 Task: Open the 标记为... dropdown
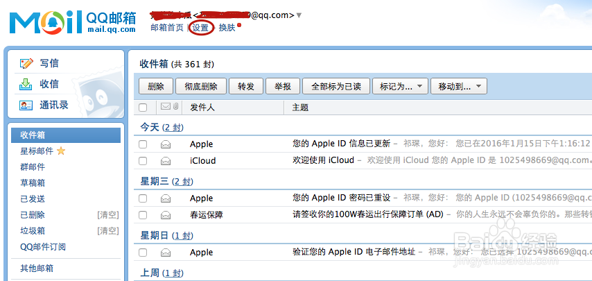[x=400, y=86]
